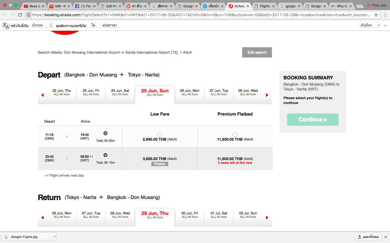Expand the Google-Flights.jpg download menu arrow

(x=55, y=237)
